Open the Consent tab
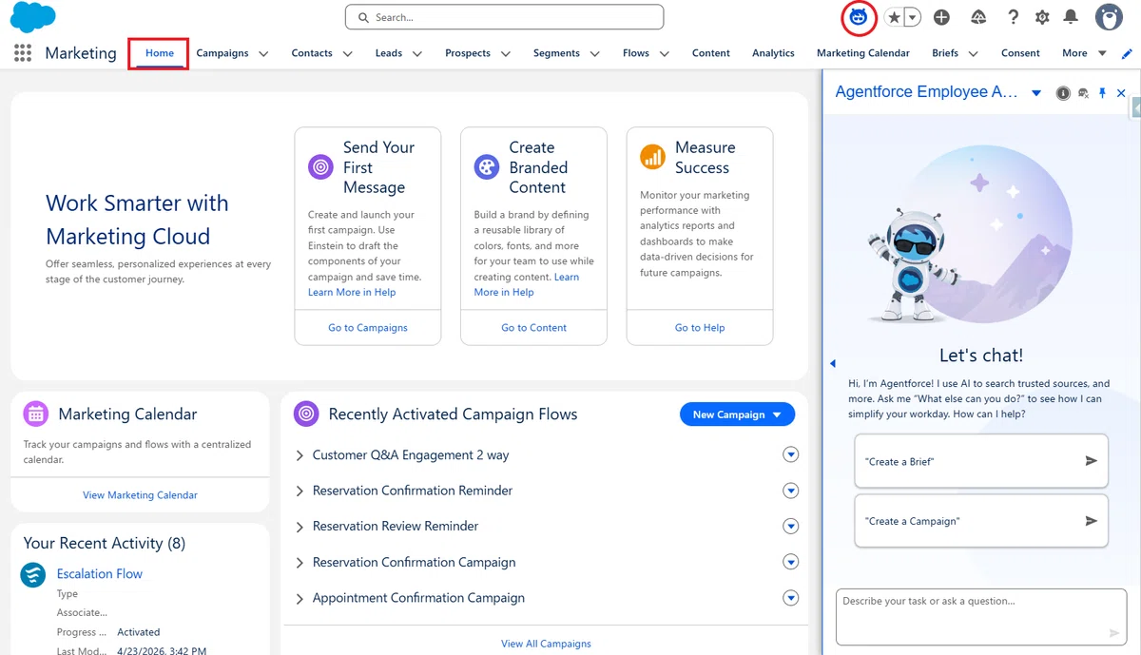This screenshot has height=655, width=1141. [x=1020, y=53]
